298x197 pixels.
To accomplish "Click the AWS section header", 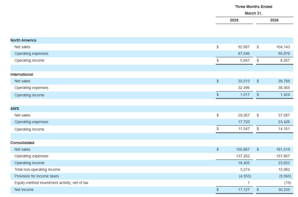I will [x=15, y=108].
